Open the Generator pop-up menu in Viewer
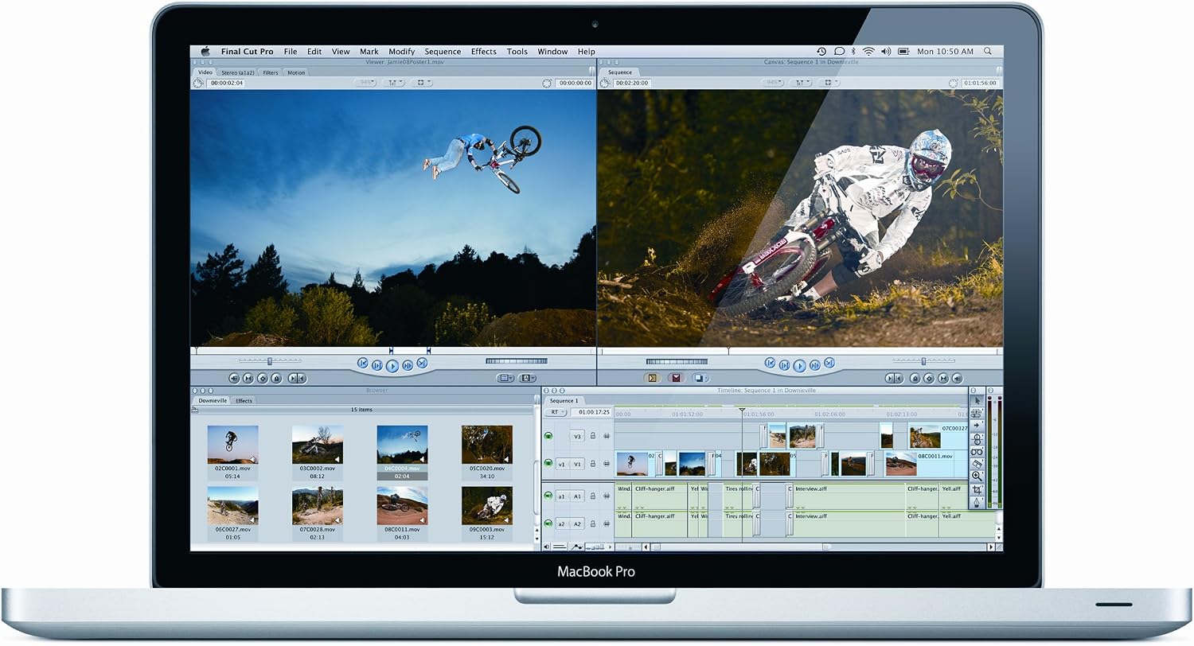 527,378
